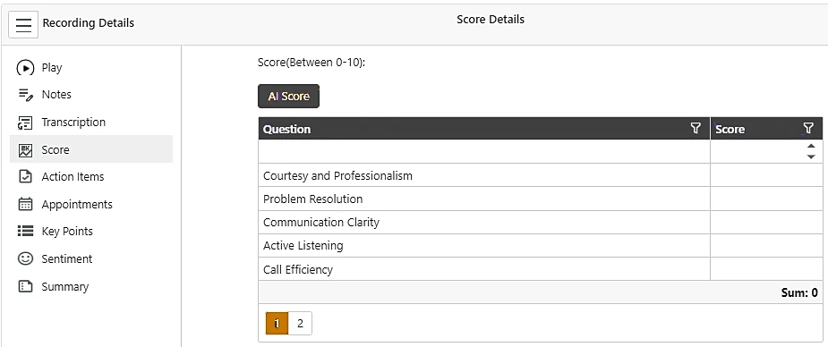Open the hamburger menu button
This screenshot has height=347, width=828.
click(x=23, y=24)
